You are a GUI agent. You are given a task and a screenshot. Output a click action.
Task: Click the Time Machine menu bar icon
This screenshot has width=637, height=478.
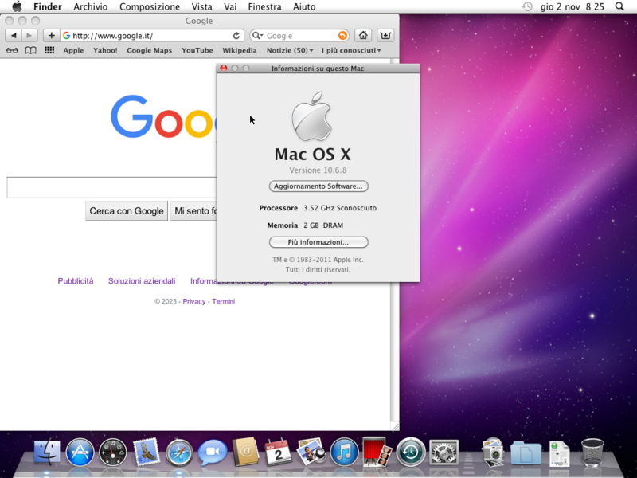point(527,6)
